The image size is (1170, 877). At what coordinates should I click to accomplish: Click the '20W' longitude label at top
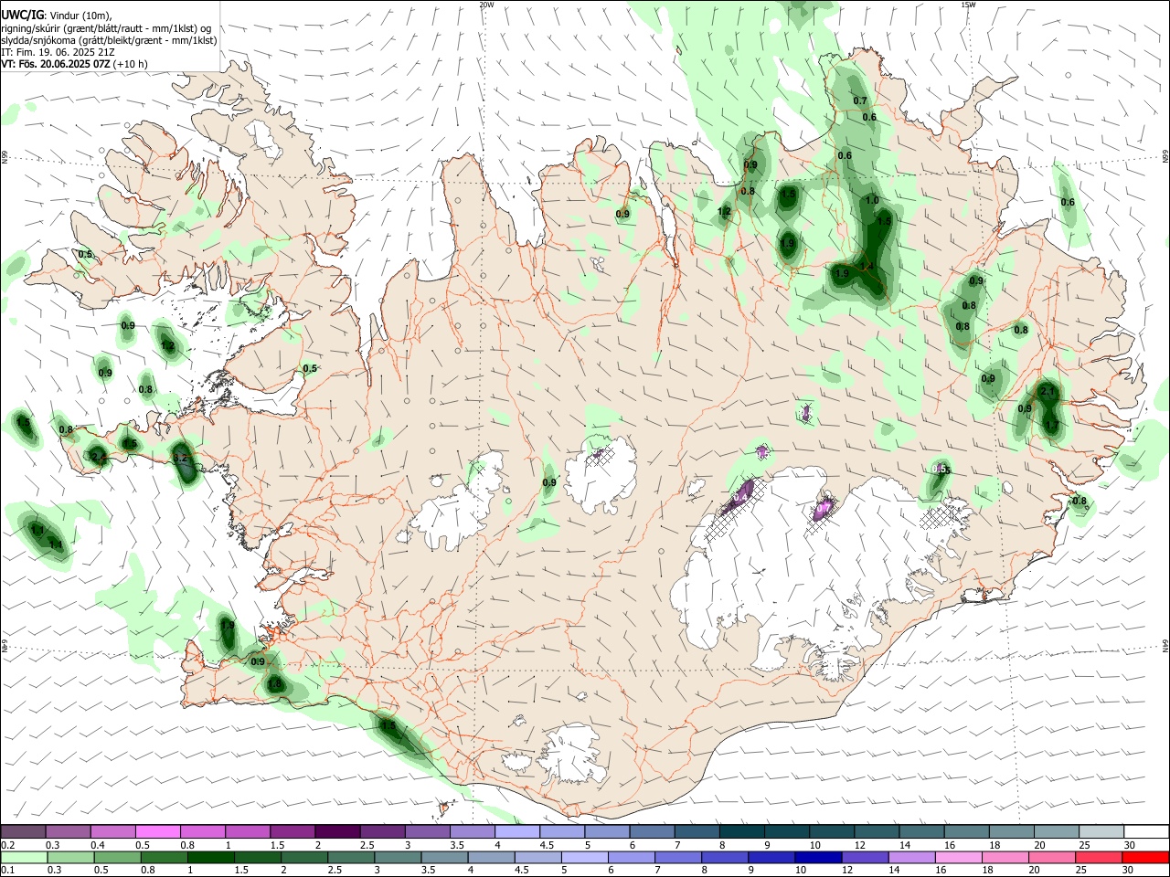click(486, 5)
